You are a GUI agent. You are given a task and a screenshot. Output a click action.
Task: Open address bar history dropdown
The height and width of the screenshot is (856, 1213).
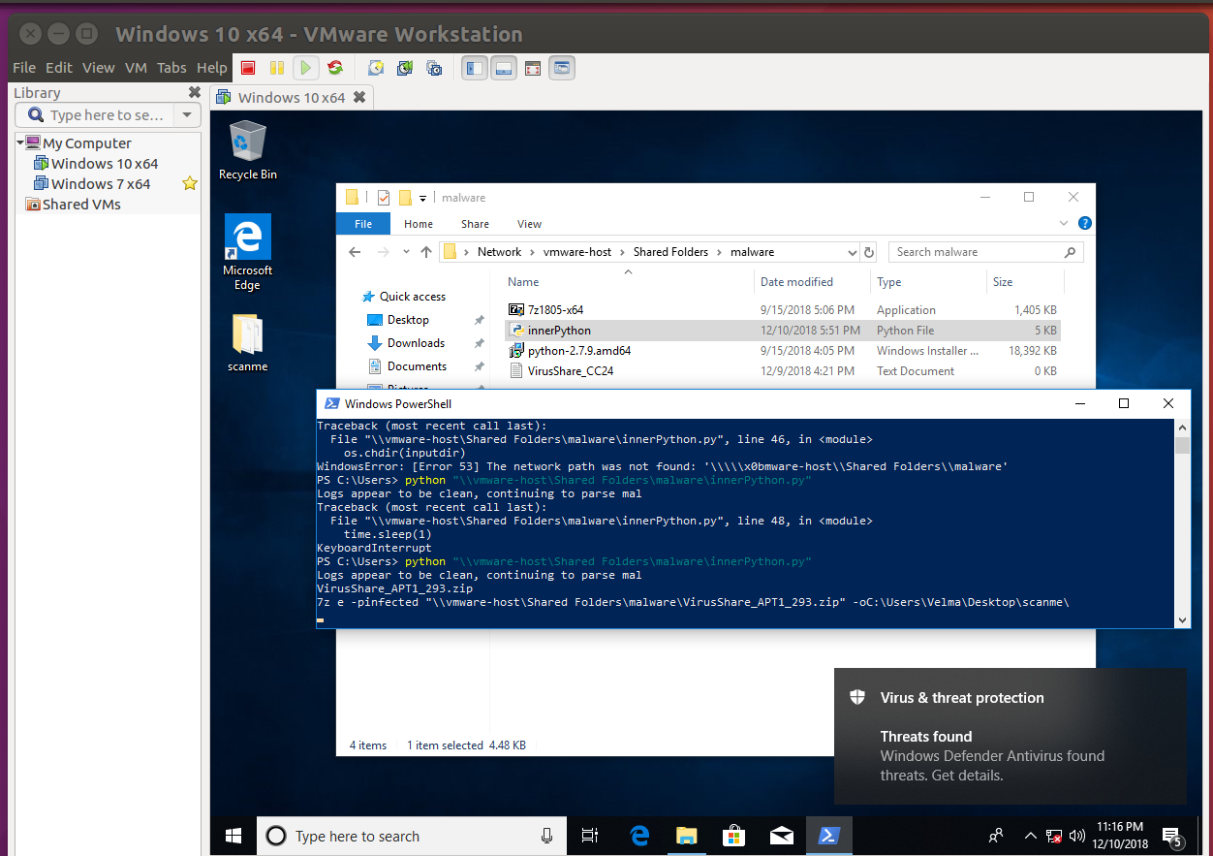(852, 252)
